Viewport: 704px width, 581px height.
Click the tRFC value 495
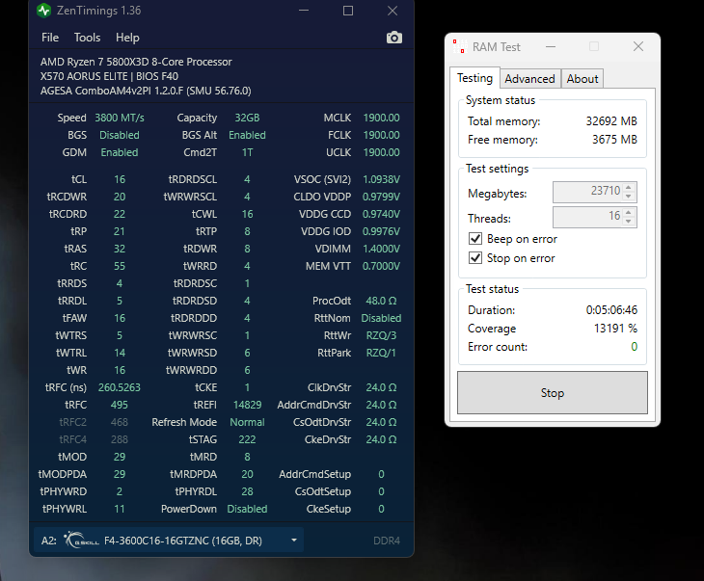120,405
